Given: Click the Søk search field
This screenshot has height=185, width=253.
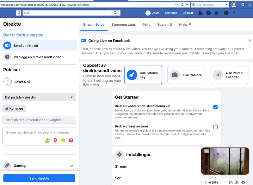Looking at the screenshot, I should pos(67,13).
